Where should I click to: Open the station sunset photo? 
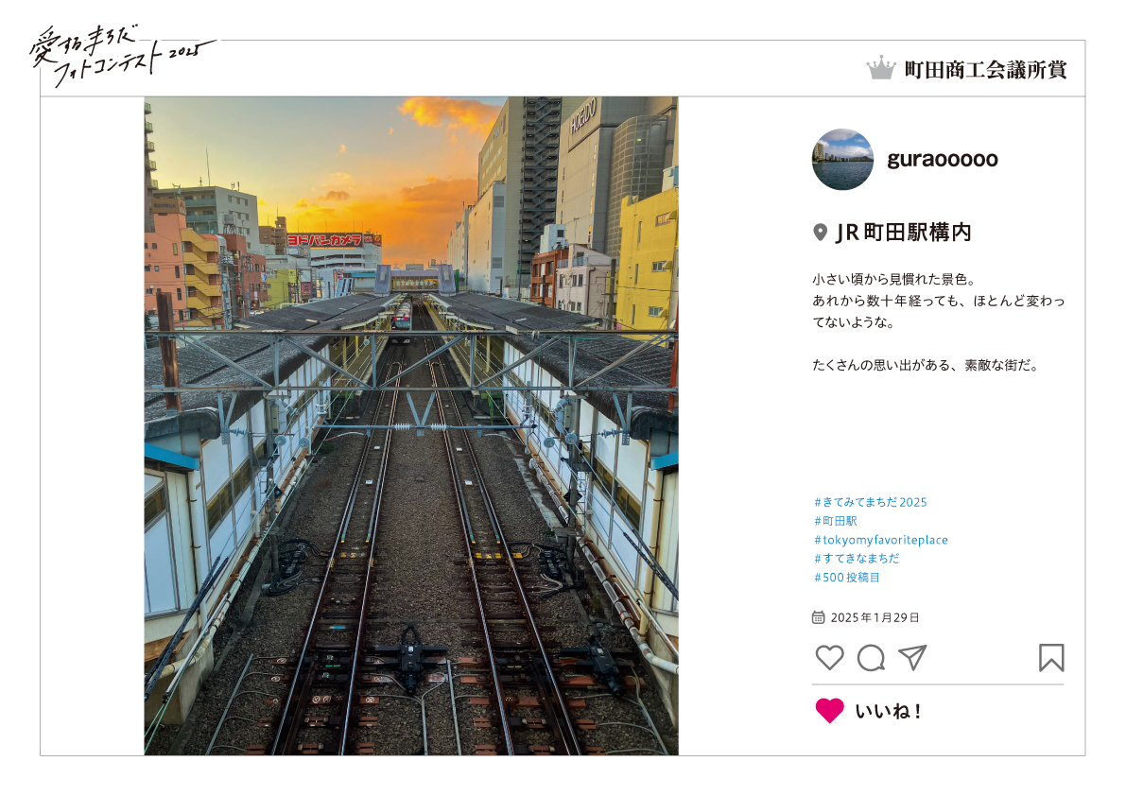tap(410, 425)
